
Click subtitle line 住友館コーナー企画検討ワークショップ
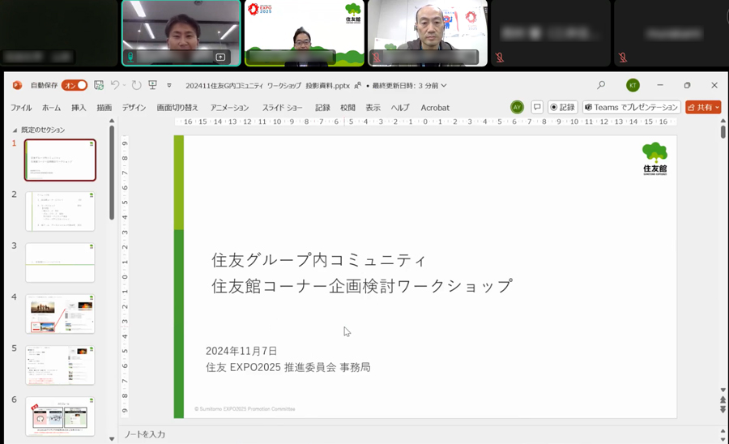point(362,286)
